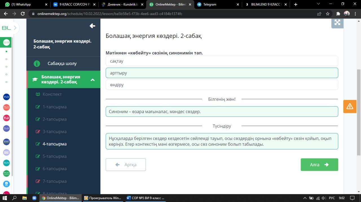The height and width of the screenshot is (202, 361).
Task: Open a new browser tab
Action: (296, 4)
